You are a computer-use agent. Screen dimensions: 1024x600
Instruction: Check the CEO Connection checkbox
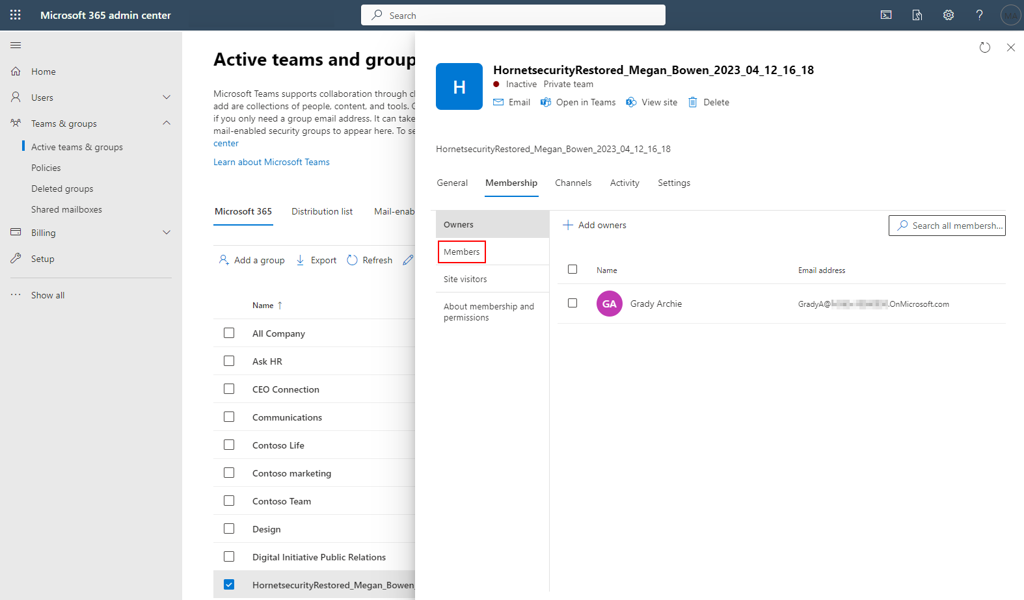tap(229, 389)
